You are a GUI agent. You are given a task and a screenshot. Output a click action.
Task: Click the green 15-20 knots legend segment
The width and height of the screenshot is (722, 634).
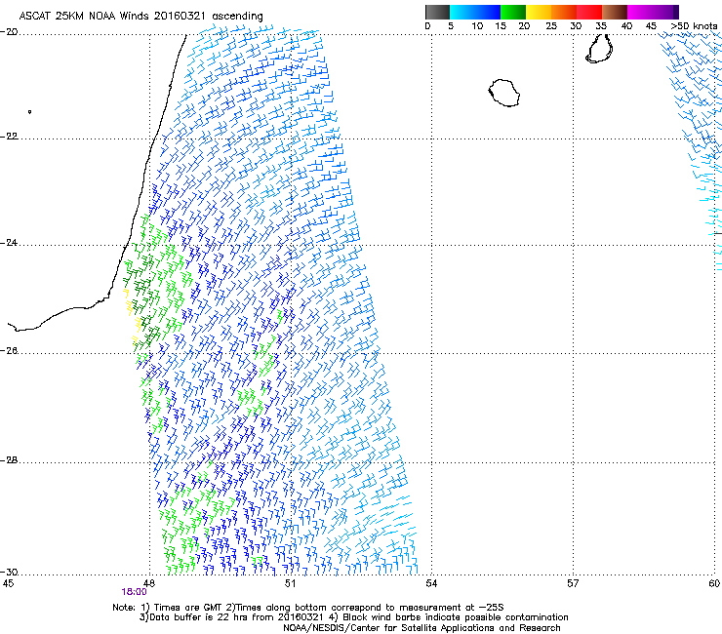[x=513, y=12]
